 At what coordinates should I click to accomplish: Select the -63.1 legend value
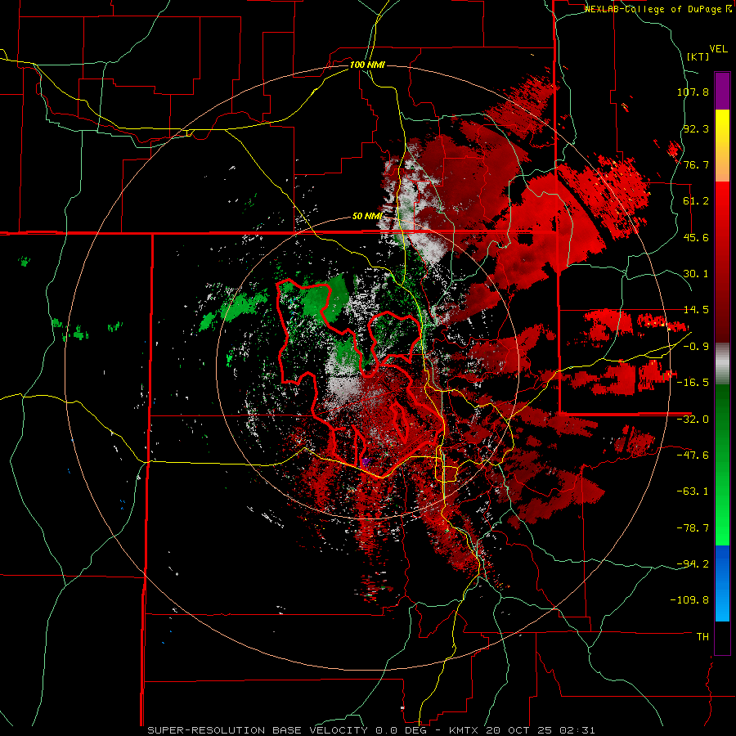(693, 491)
